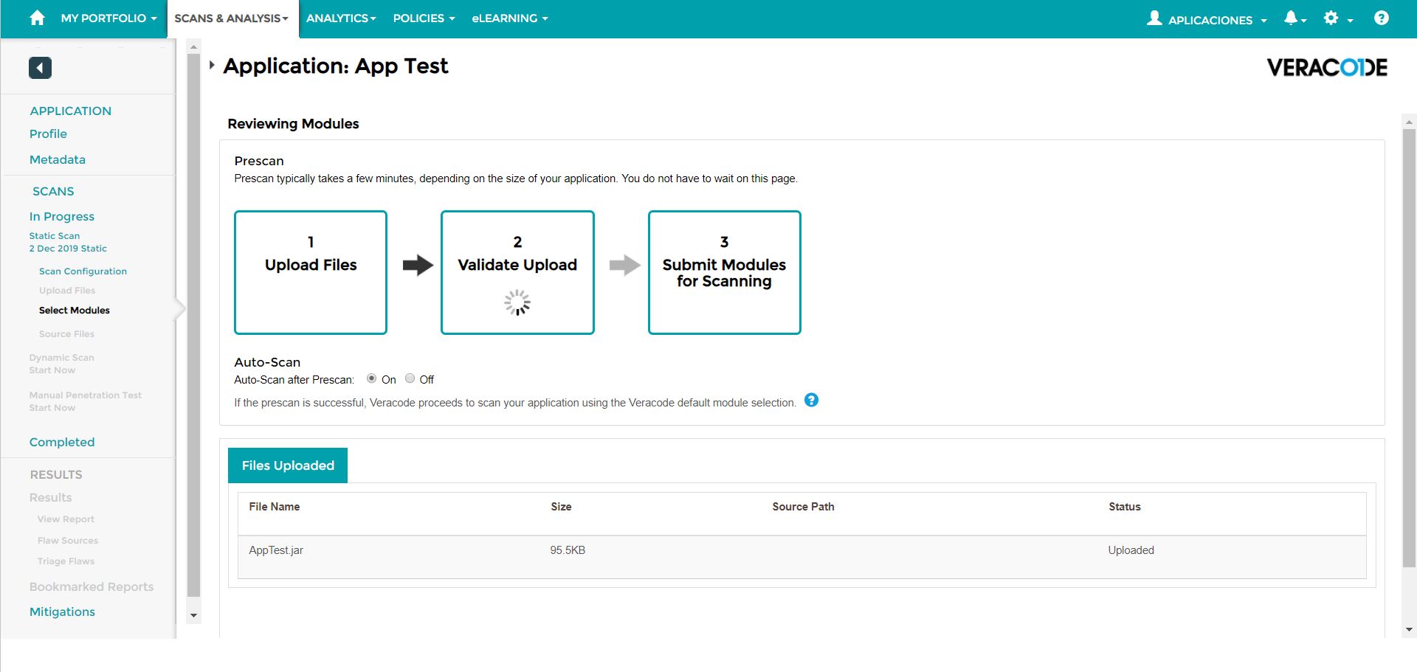Set Auto-Scan after Prescan to On
This screenshot has height=672, width=1417.
pos(371,378)
